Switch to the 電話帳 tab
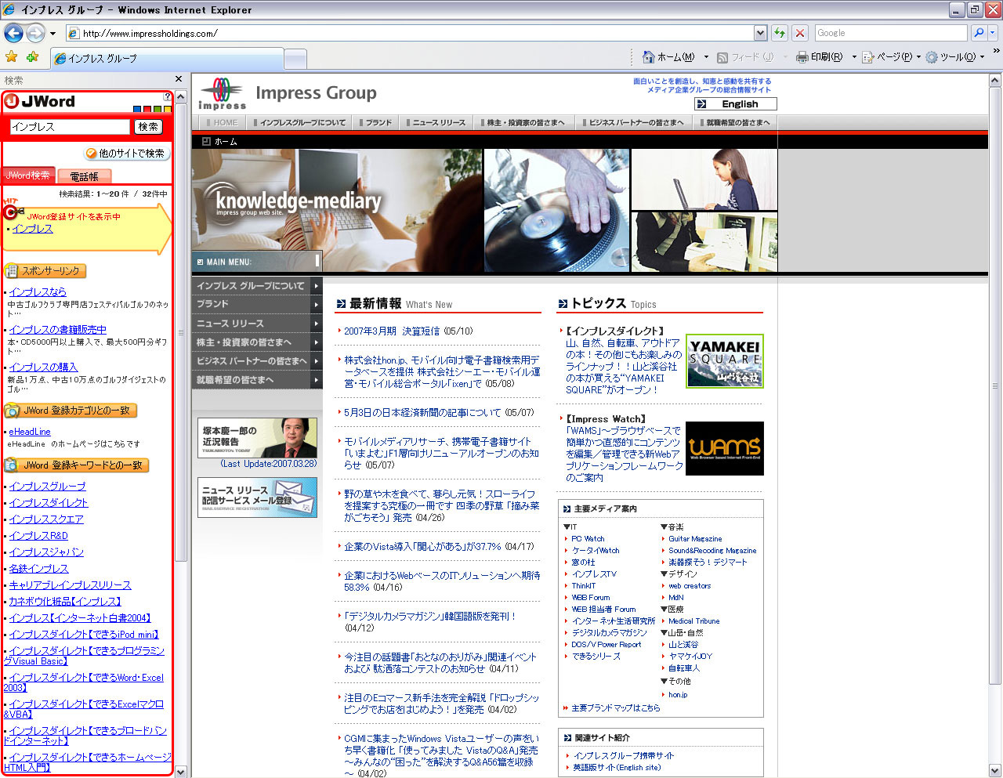Screen dimensions: 1003x778 [84, 177]
